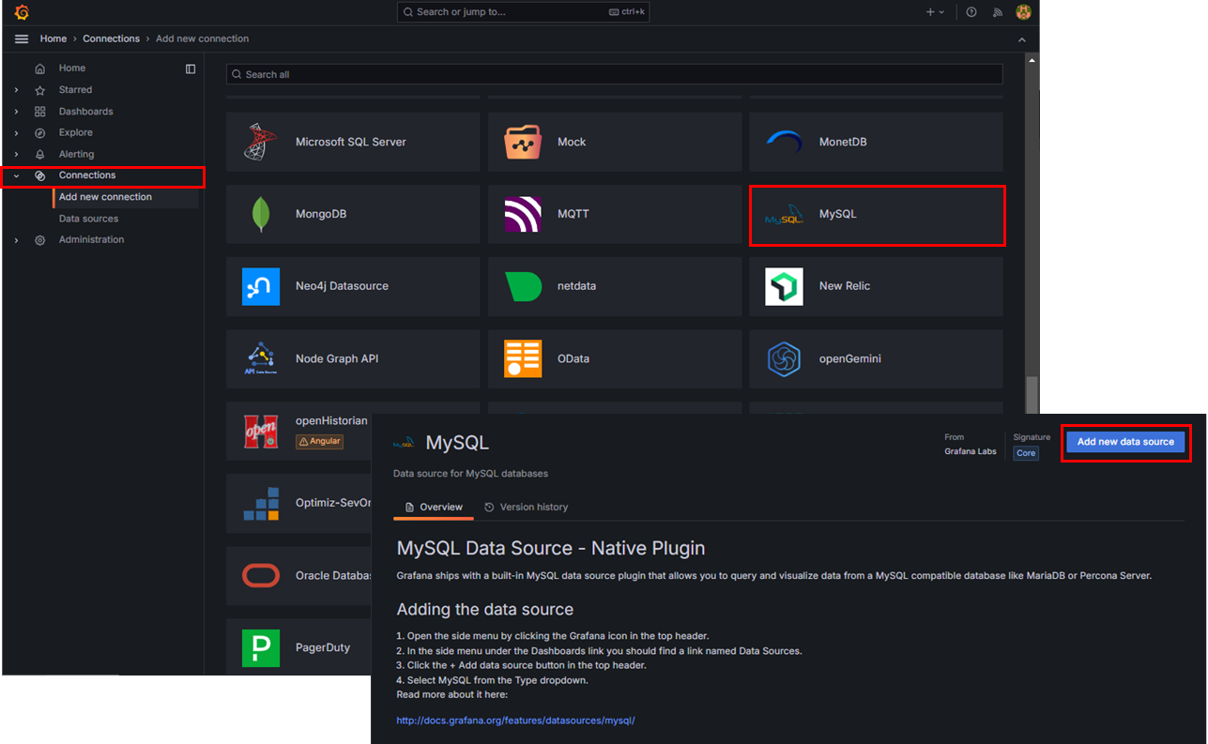The width and height of the screenshot is (1208, 744).
Task: Go to Home breadcrumb
Action: [x=54, y=38]
